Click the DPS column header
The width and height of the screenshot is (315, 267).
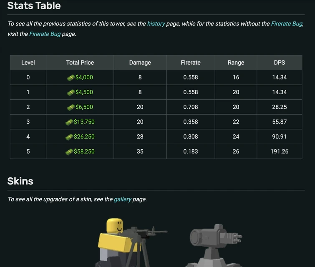pos(279,63)
